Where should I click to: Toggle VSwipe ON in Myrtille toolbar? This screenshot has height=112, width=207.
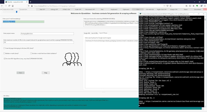pos(174,9)
